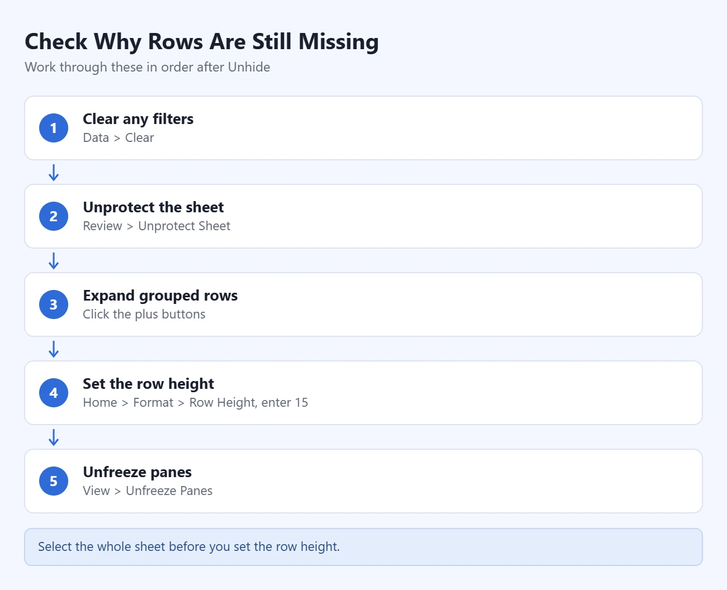Click the 'Review > Unprotect Sheet' path text

tap(157, 226)
